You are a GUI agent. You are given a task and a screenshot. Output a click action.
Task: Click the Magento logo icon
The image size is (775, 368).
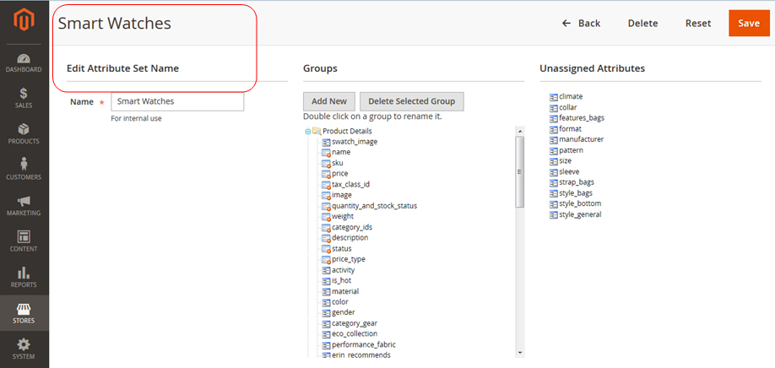click(24, 19)
